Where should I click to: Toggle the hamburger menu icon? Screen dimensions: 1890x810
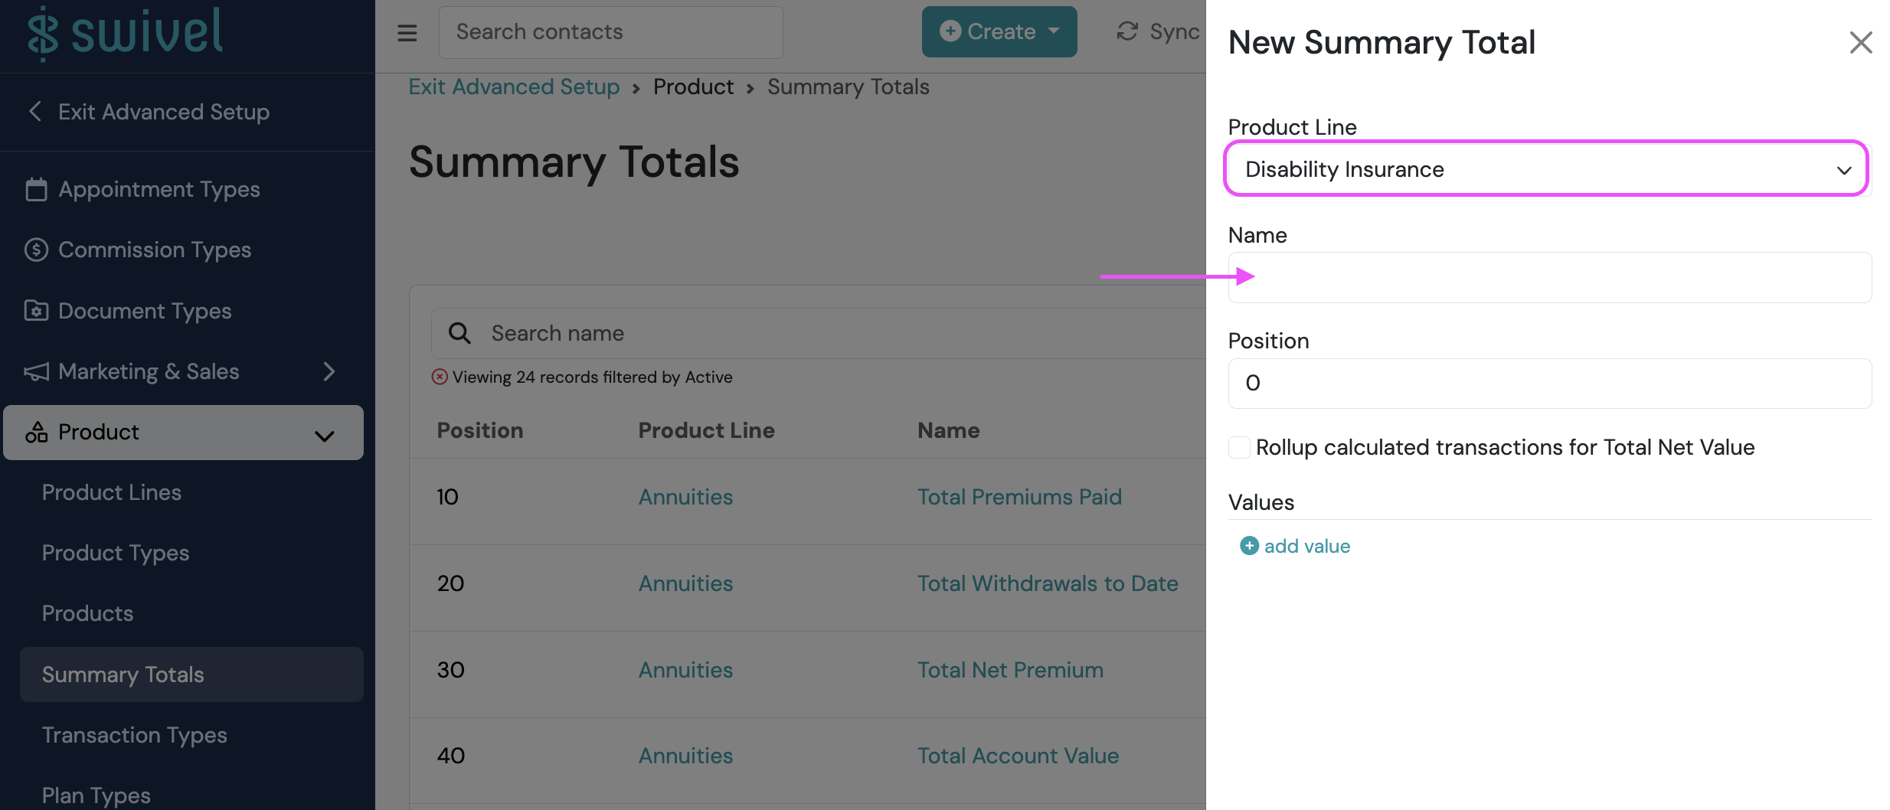point(407,33)
